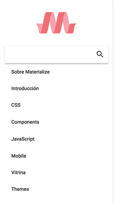Go to the Introducción section
The height and width of the screenshot is (204, 114).
pyautogui.click(x=25, y=88)
